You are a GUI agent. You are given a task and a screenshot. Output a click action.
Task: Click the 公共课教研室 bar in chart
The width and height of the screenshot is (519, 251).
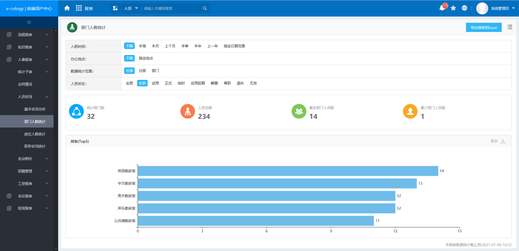pyautogui.click(x=256, y=221)
